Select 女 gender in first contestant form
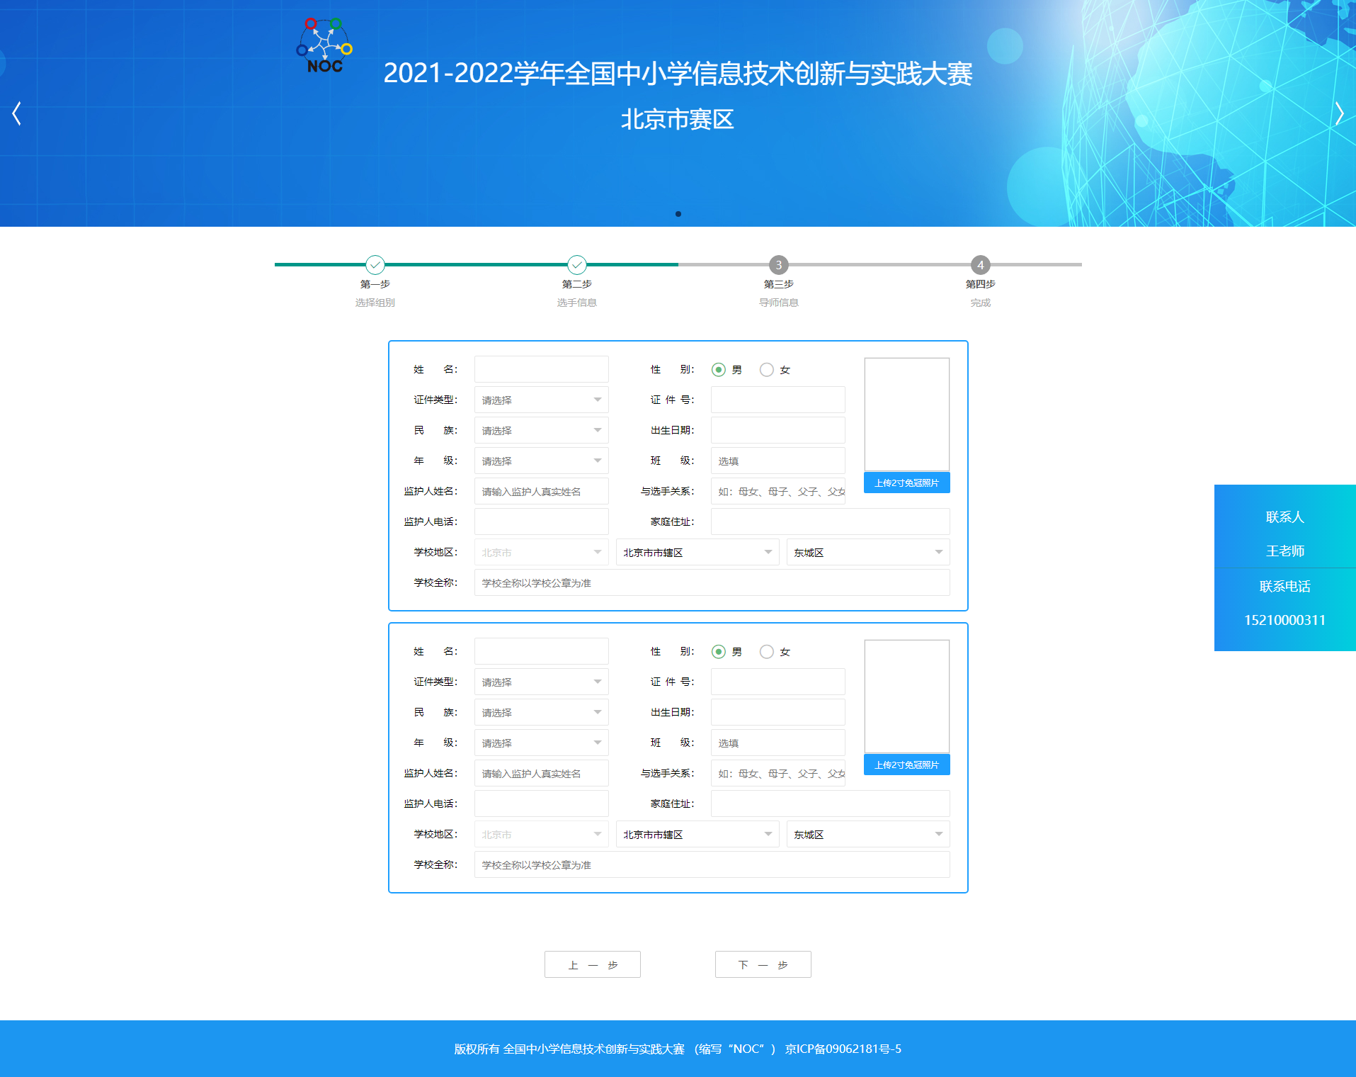Screen dimensions: 1356x1077 coord(766,370)
